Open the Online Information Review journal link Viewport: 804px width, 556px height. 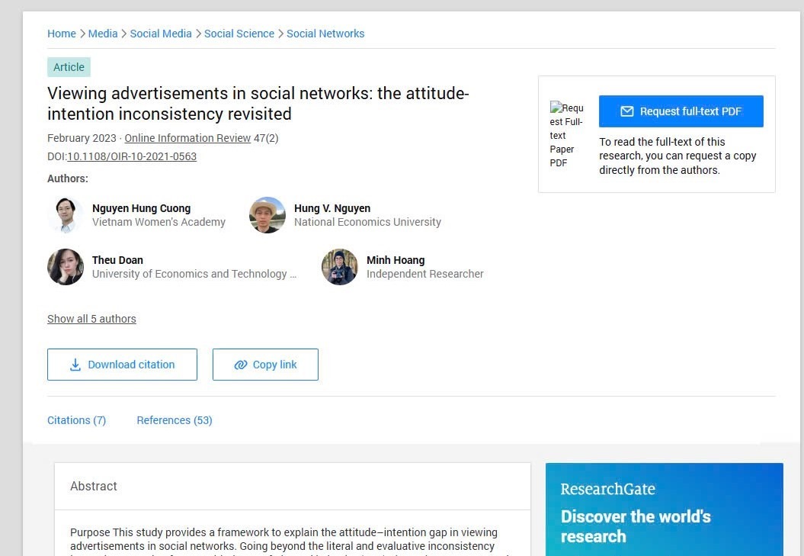(x=187, y=138)
